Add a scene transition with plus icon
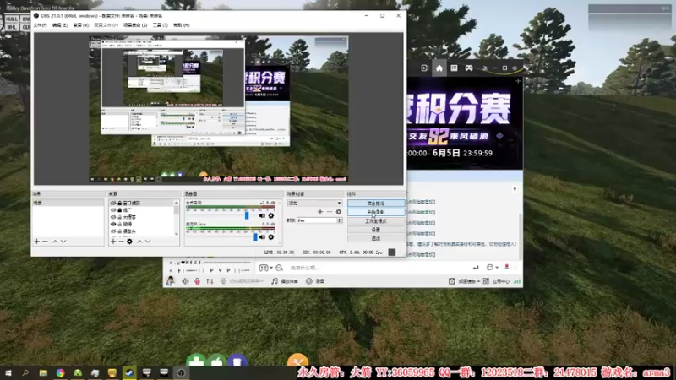Image resolution: width=676 pixels, height=380 pixels. click(x=320, y=212)
